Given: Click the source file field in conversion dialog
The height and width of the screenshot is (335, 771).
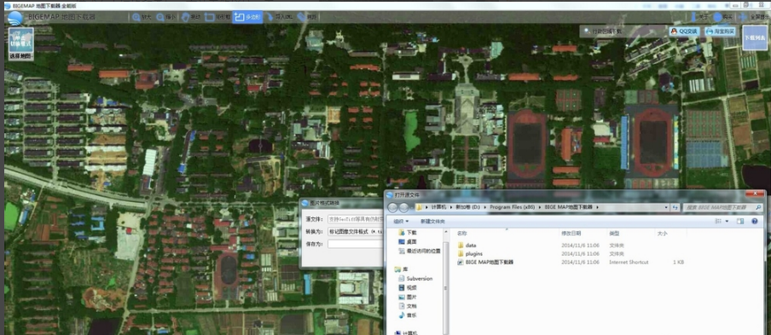Looking at the screenshot, I should tap(356, 219).
